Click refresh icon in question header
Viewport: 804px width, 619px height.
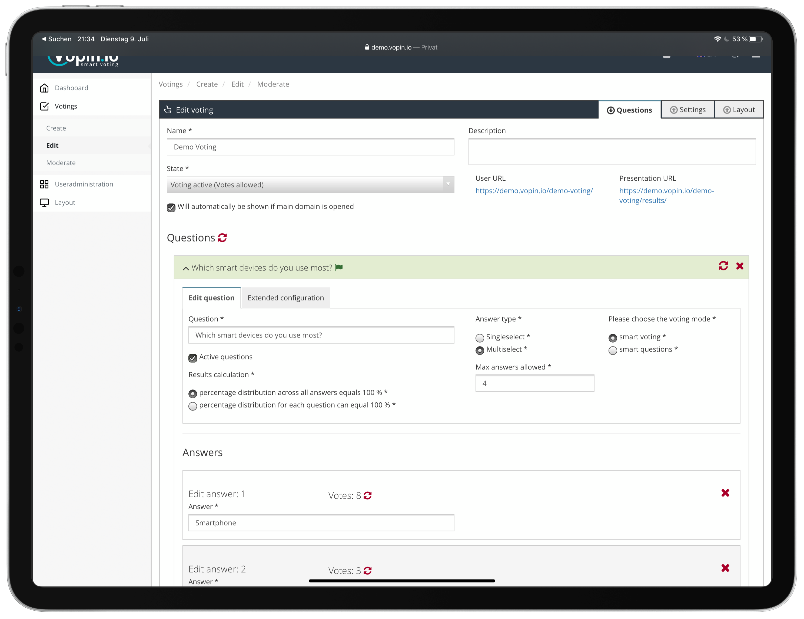723,266
